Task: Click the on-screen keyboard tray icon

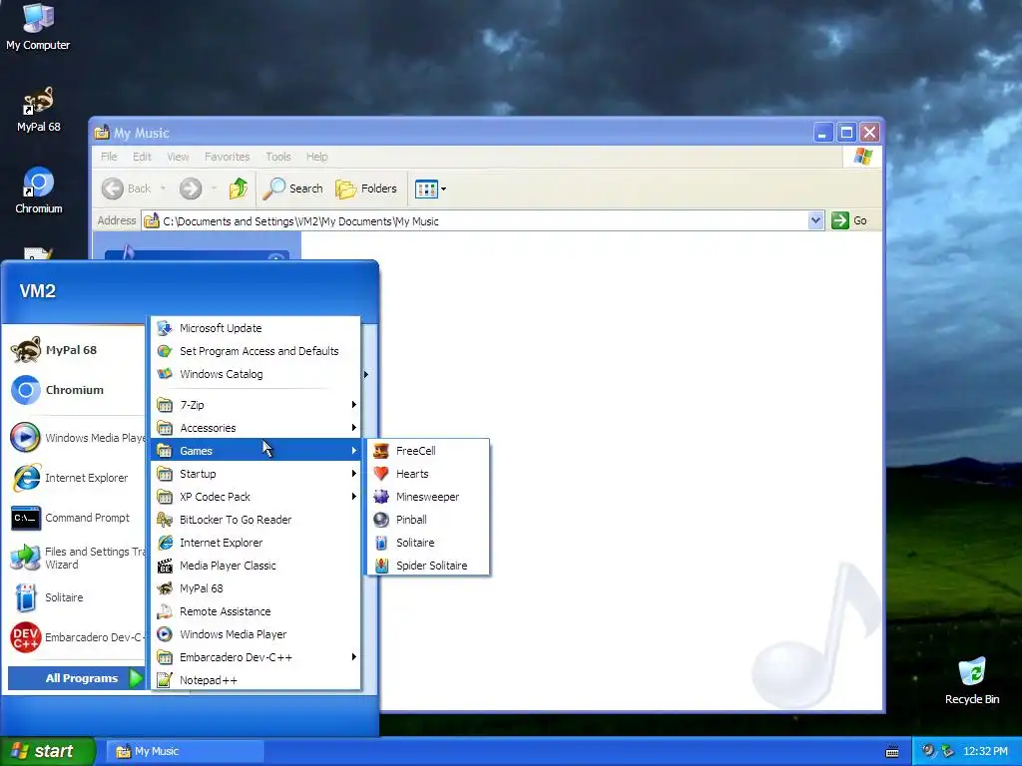Action: coord(892,752)
